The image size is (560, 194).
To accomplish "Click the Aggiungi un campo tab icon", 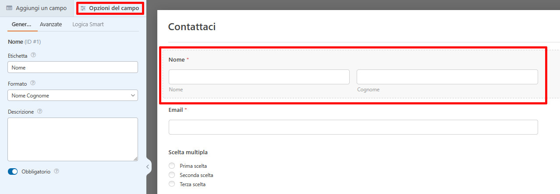I will pyautogui.click(x=9, y=8).
